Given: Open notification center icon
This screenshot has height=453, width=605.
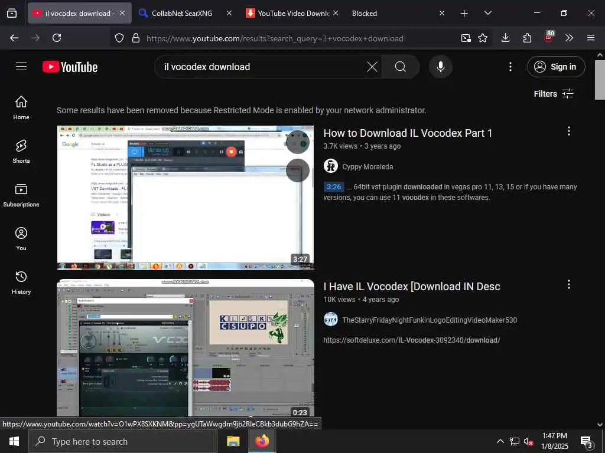Looking at the screenshot, I should click(587, 442).
